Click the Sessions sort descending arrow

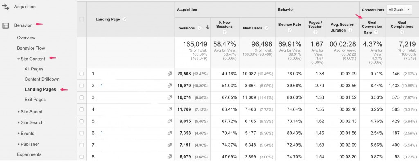(x=207, y=28)
